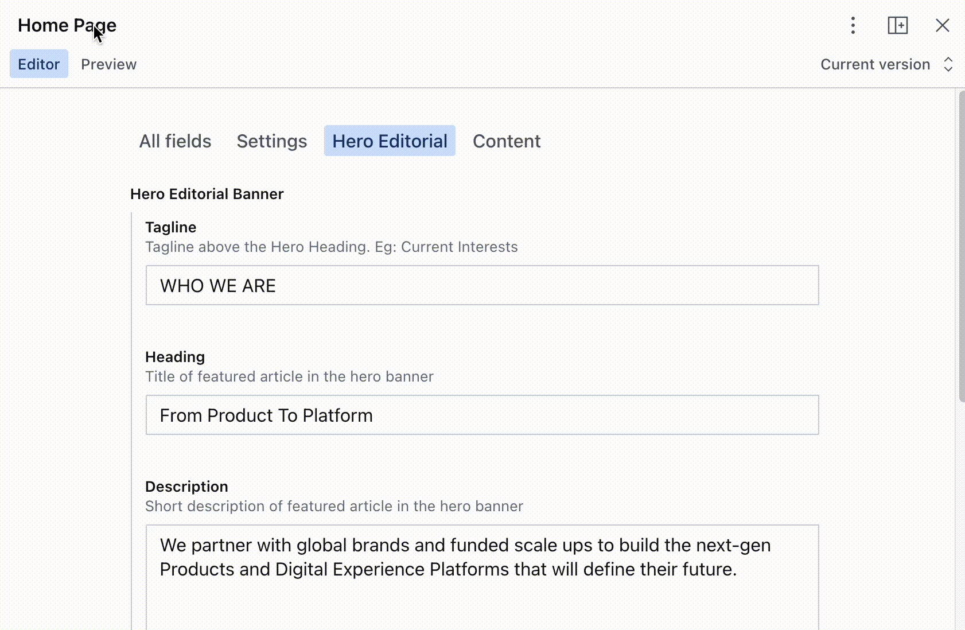Click the Tagline field label
Screen dimensions: 965x630
tap(170, 227)
